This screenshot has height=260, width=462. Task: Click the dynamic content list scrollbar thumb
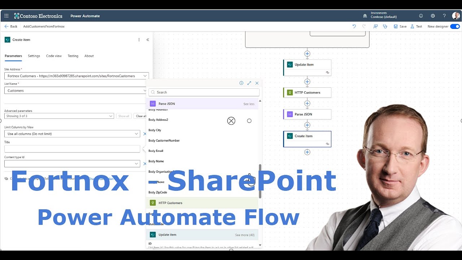260,181
